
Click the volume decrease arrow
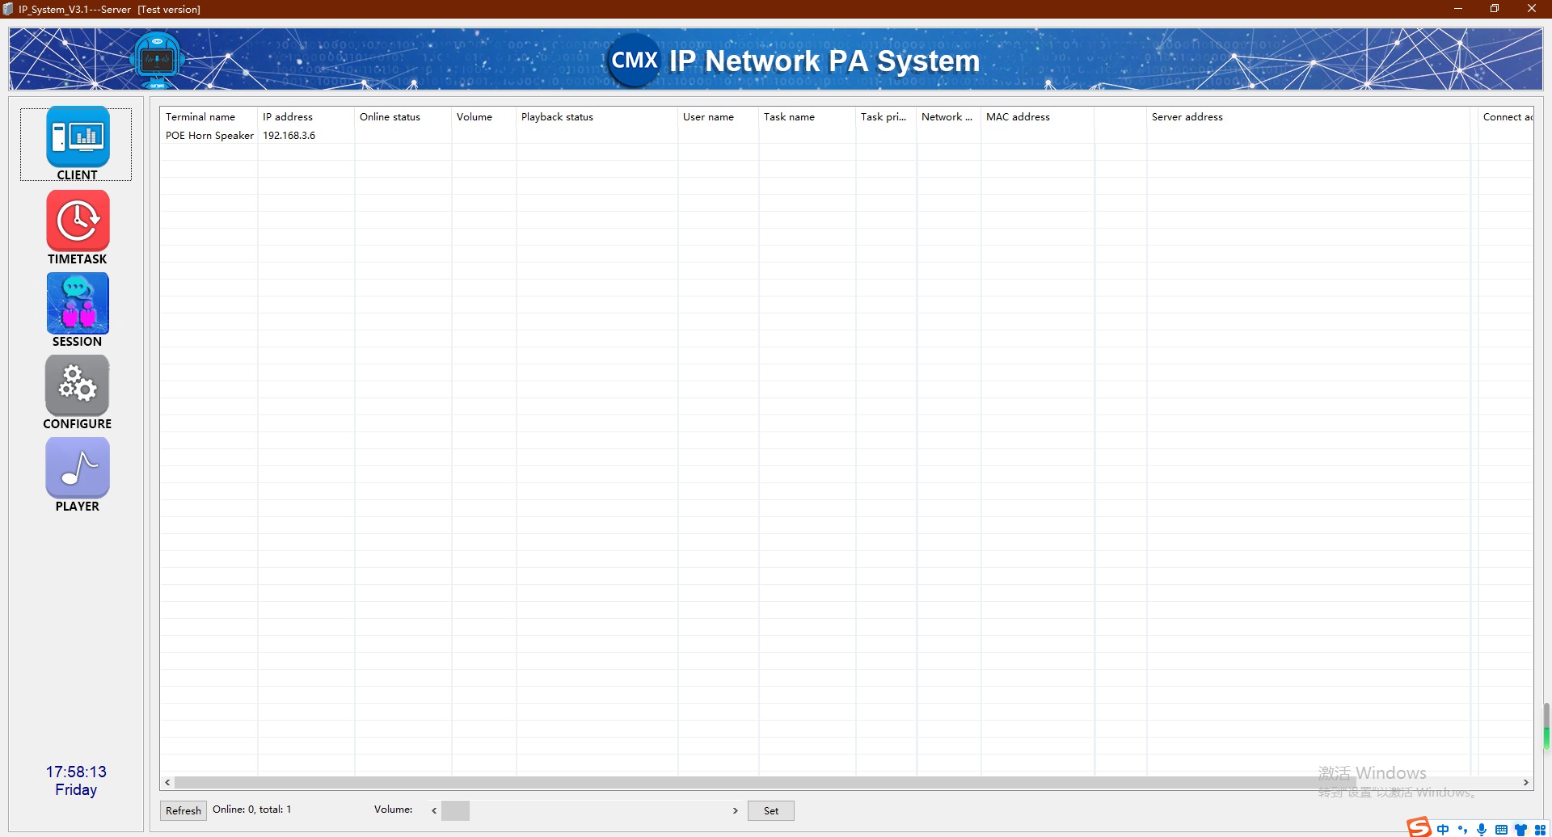(434, 810)
